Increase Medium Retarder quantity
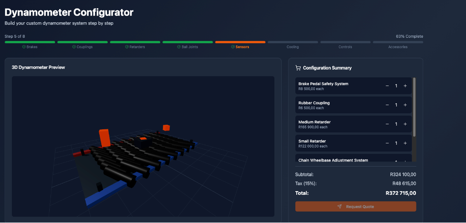This screenshot has height=223, width=466. (405, 124)
